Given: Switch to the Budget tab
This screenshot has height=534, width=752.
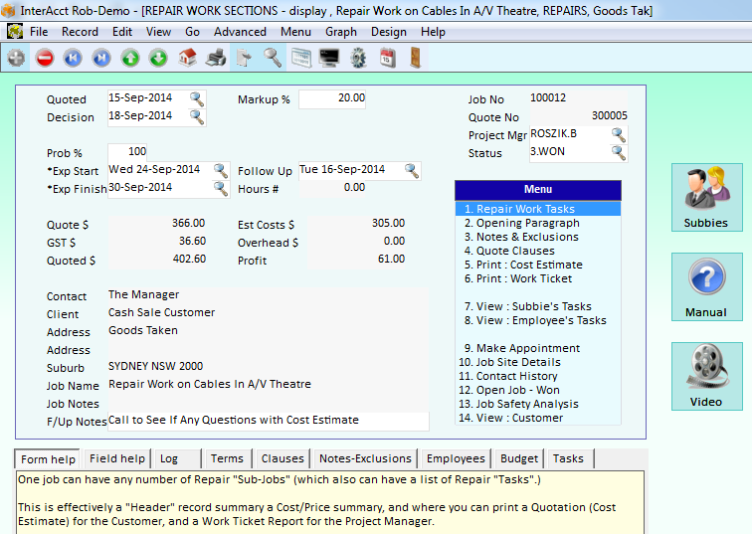Looking at the screenshot, I should coord(519,458).
